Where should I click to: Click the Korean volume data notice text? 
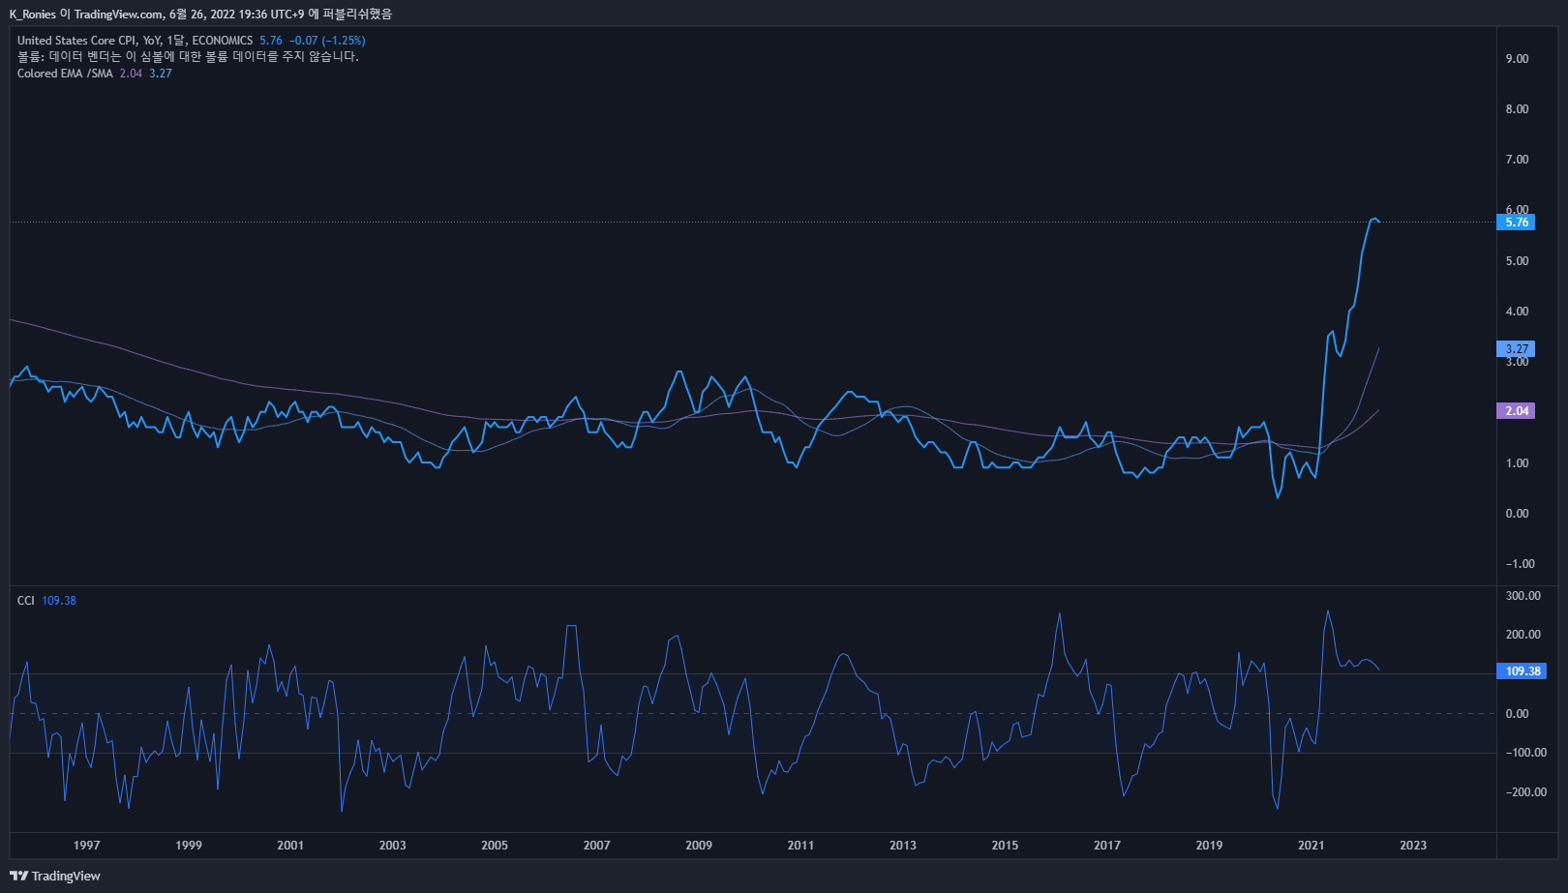(188, 57)
